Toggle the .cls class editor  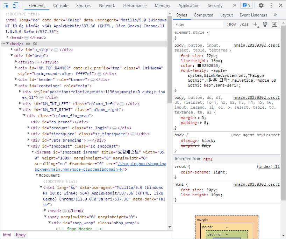tap(244, 24)
